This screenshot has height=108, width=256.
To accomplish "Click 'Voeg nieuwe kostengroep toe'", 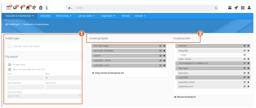I will (x=108, y=73).
